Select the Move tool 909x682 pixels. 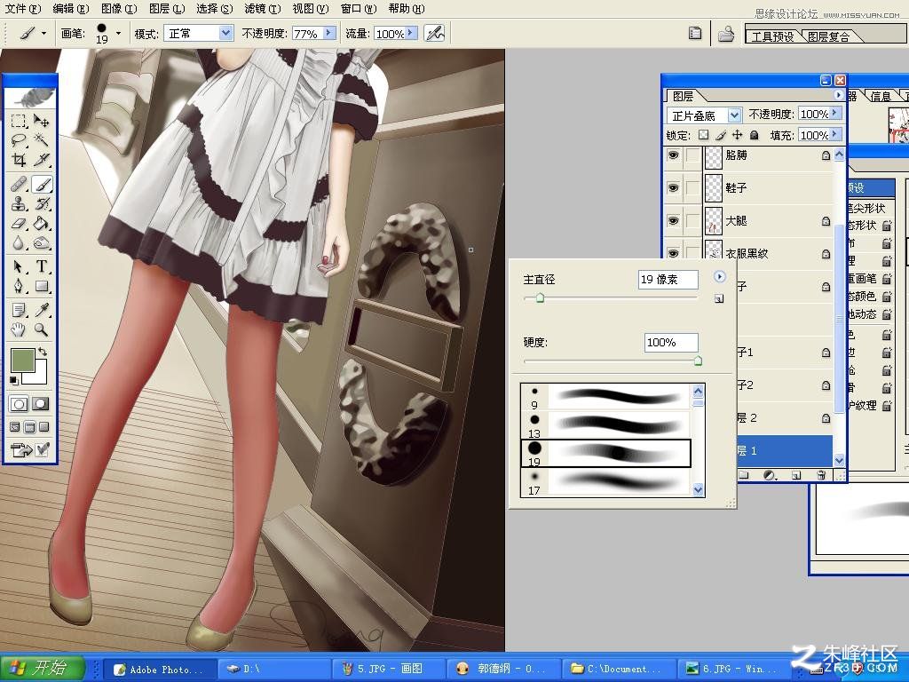point(41,121)
